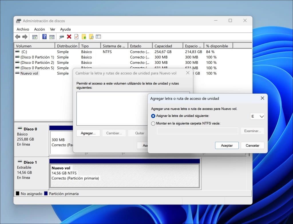Click the Cambiar... button
Viewport: 293px width, 224px height.
pos(114,133)
